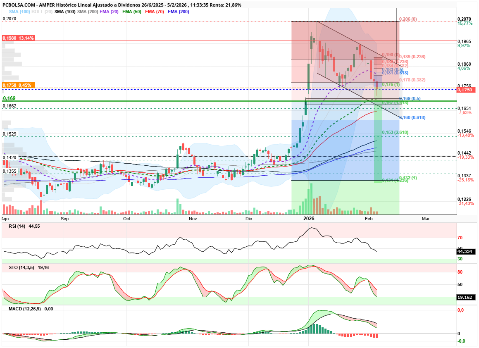This screenshot has height=348, width=479.
Task: Click the gray SMA (200) legend label
Action: [x=87, y=12]
